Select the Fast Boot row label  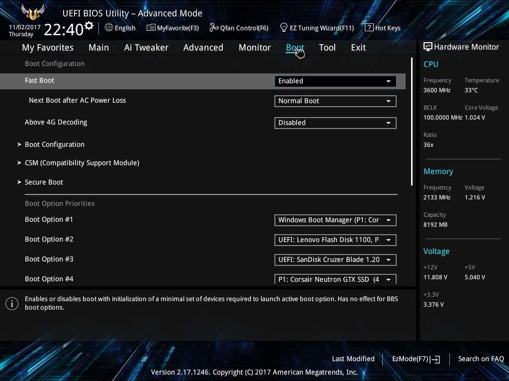click(39, 81)
